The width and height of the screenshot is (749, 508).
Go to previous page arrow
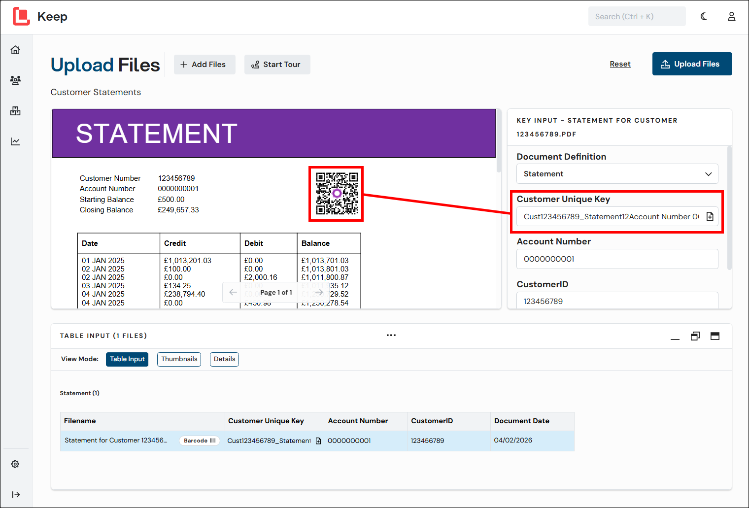[x=233, y=292]
